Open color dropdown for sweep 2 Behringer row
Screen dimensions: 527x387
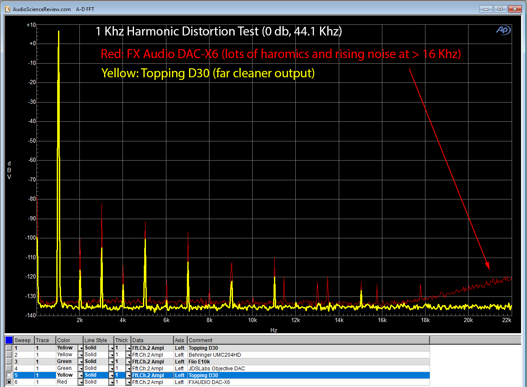(81, 355)
